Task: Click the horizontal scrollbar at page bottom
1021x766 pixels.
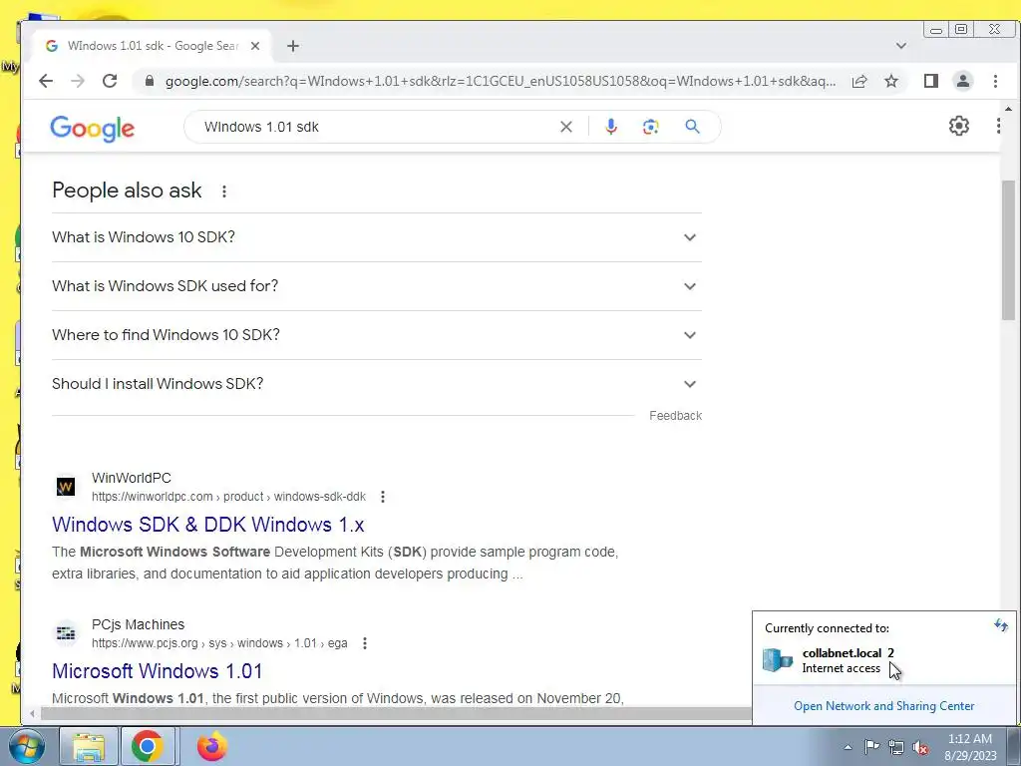Action: coord(396,714)
